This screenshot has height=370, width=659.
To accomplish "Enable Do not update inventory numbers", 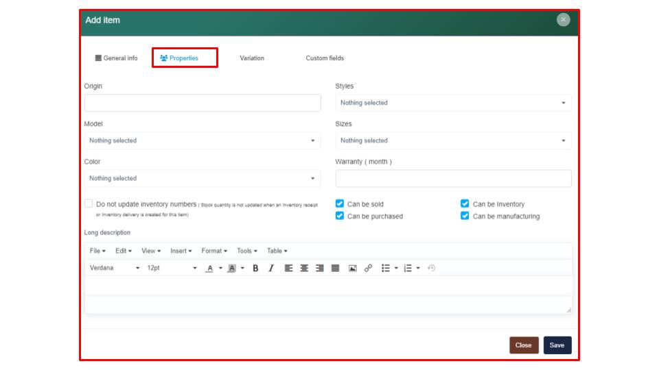I will (x=89, y=203).
